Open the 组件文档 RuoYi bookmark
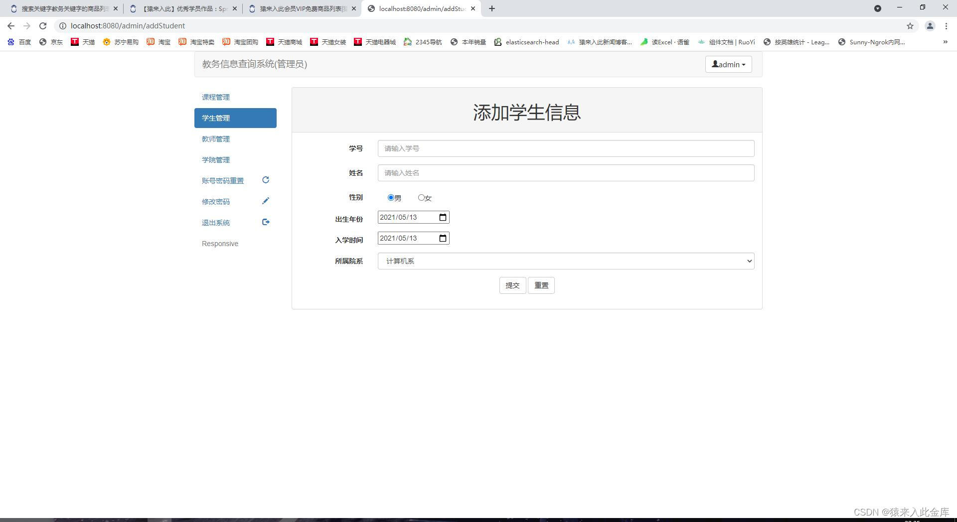The image size is (957, 522). click(726, 42)
